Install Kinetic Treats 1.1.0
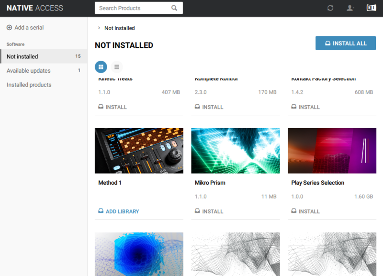This screenshot has width=383, height=276. (x=113, y=107)
